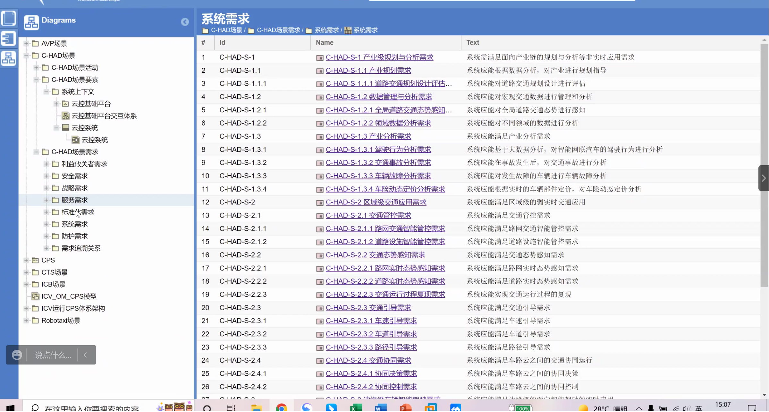Collapse the Diagrams panel with back arrow
769x412 pixels.
coord(185,22)
